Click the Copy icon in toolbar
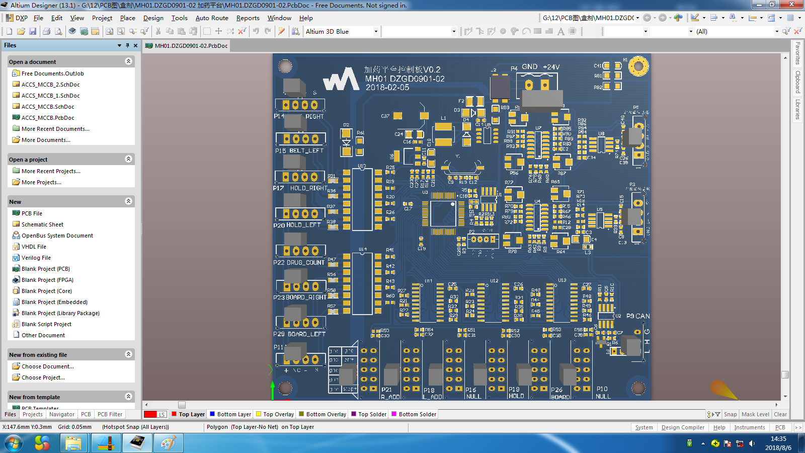 point(170,31)
